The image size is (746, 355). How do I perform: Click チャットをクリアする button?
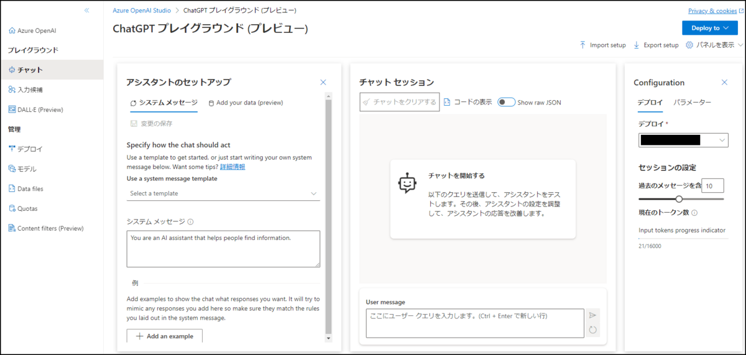click(400, 103)
